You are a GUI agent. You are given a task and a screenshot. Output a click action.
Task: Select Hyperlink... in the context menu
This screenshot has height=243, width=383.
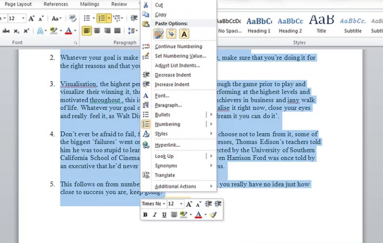[x=167, y=145]
